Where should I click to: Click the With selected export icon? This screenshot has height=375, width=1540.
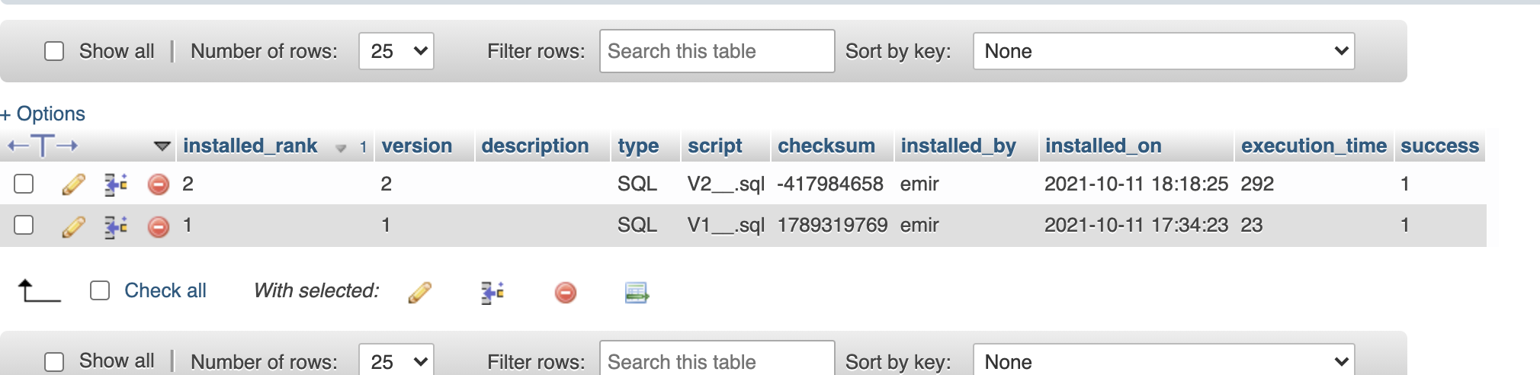(x=637, y=293)
